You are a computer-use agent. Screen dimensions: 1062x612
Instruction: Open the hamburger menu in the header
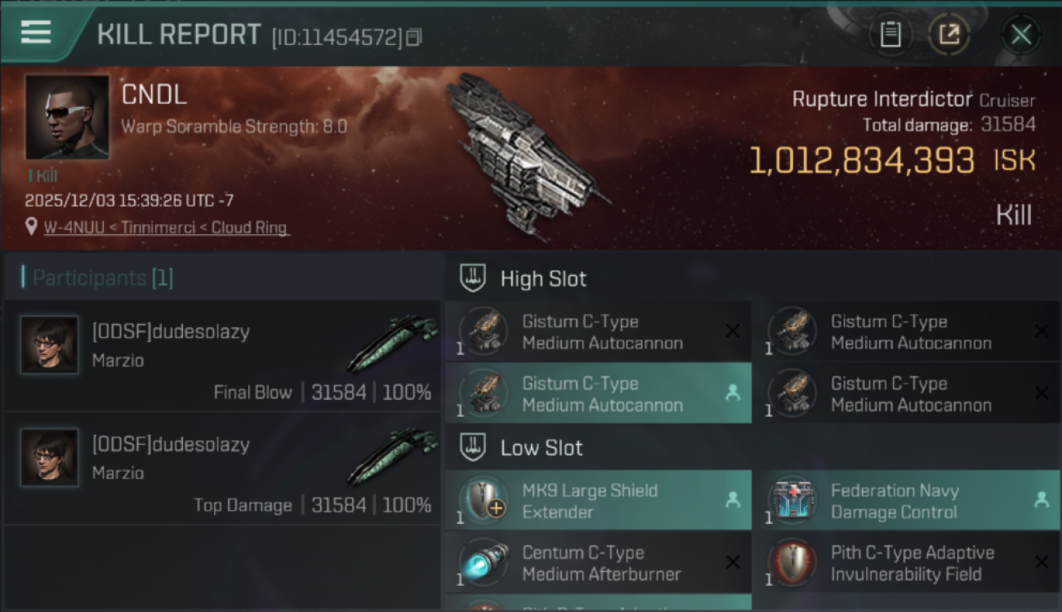coord(36,33)
